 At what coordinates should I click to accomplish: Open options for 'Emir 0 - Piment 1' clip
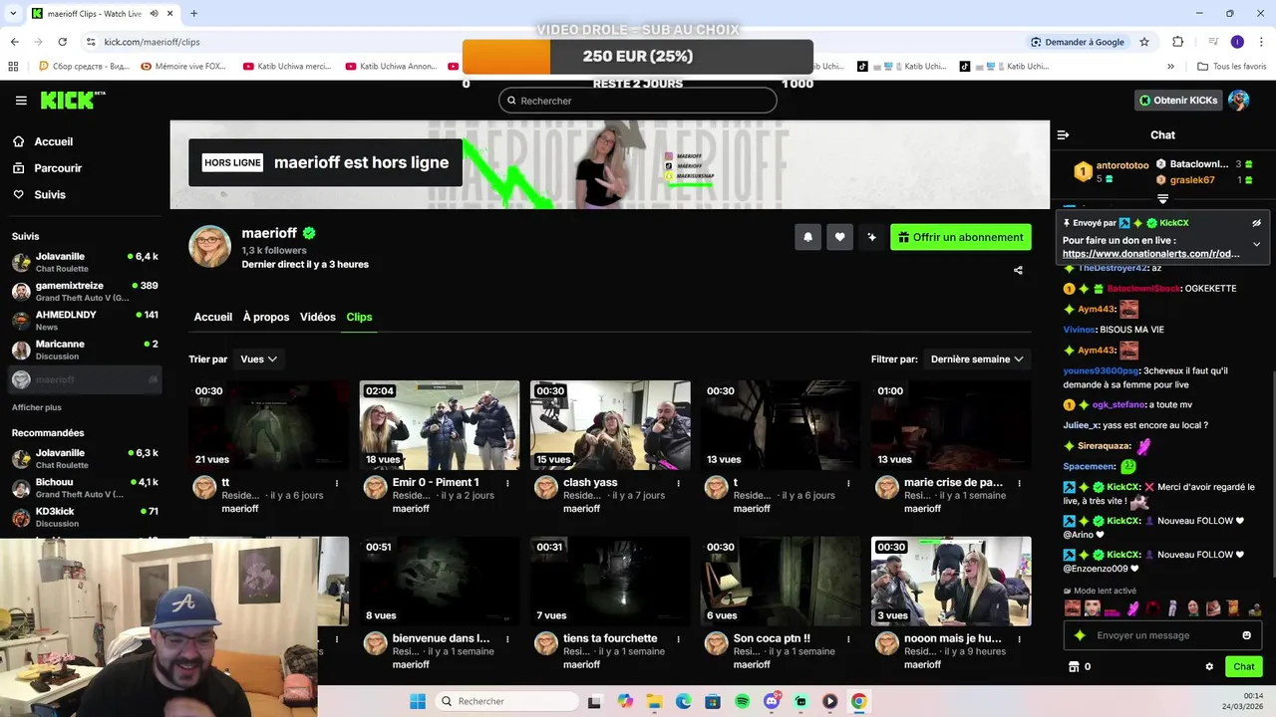point(507,483)
